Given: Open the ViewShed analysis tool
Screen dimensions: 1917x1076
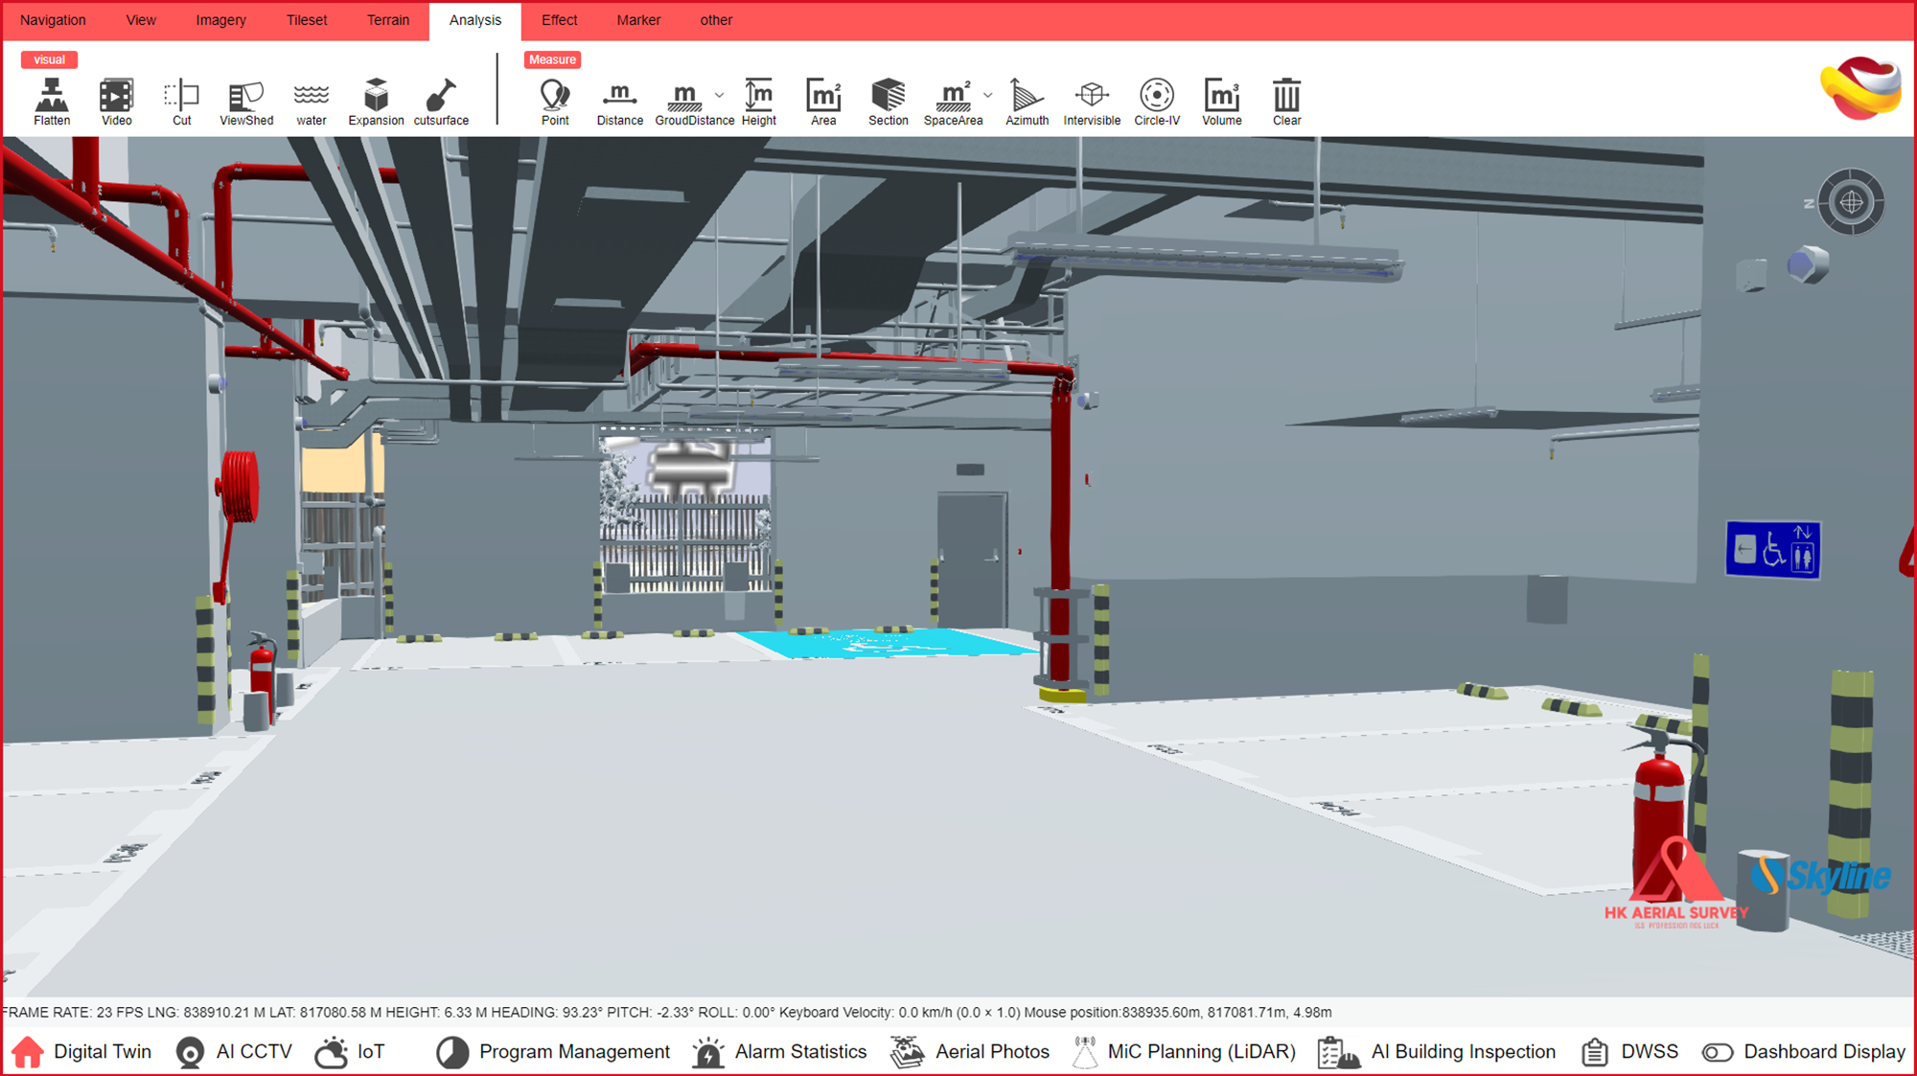Looking at the screenshot, I should (246, 101).
